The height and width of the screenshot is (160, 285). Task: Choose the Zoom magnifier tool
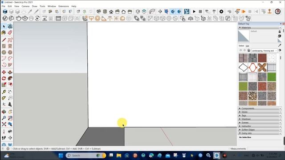pyautogui.click(x=4, y=118)
